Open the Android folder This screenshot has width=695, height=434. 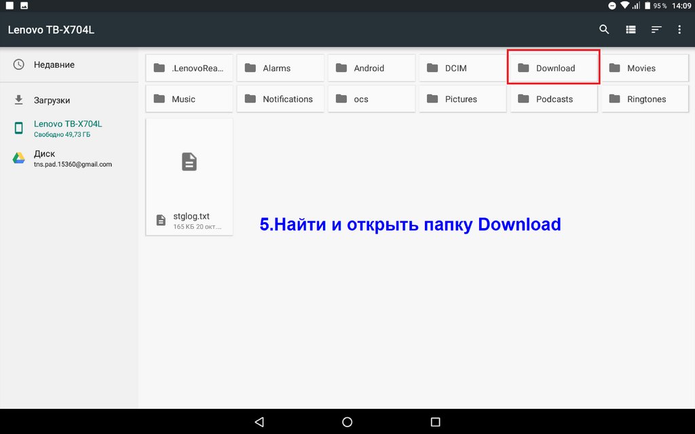tap(371, 68)
